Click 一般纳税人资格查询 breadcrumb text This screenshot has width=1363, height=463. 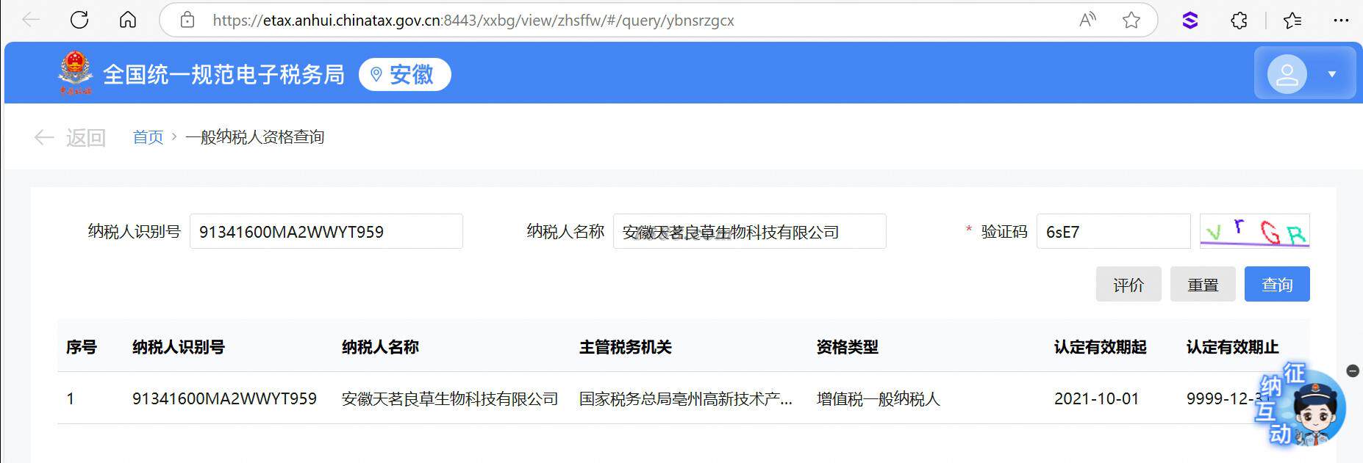click(254, 137)
